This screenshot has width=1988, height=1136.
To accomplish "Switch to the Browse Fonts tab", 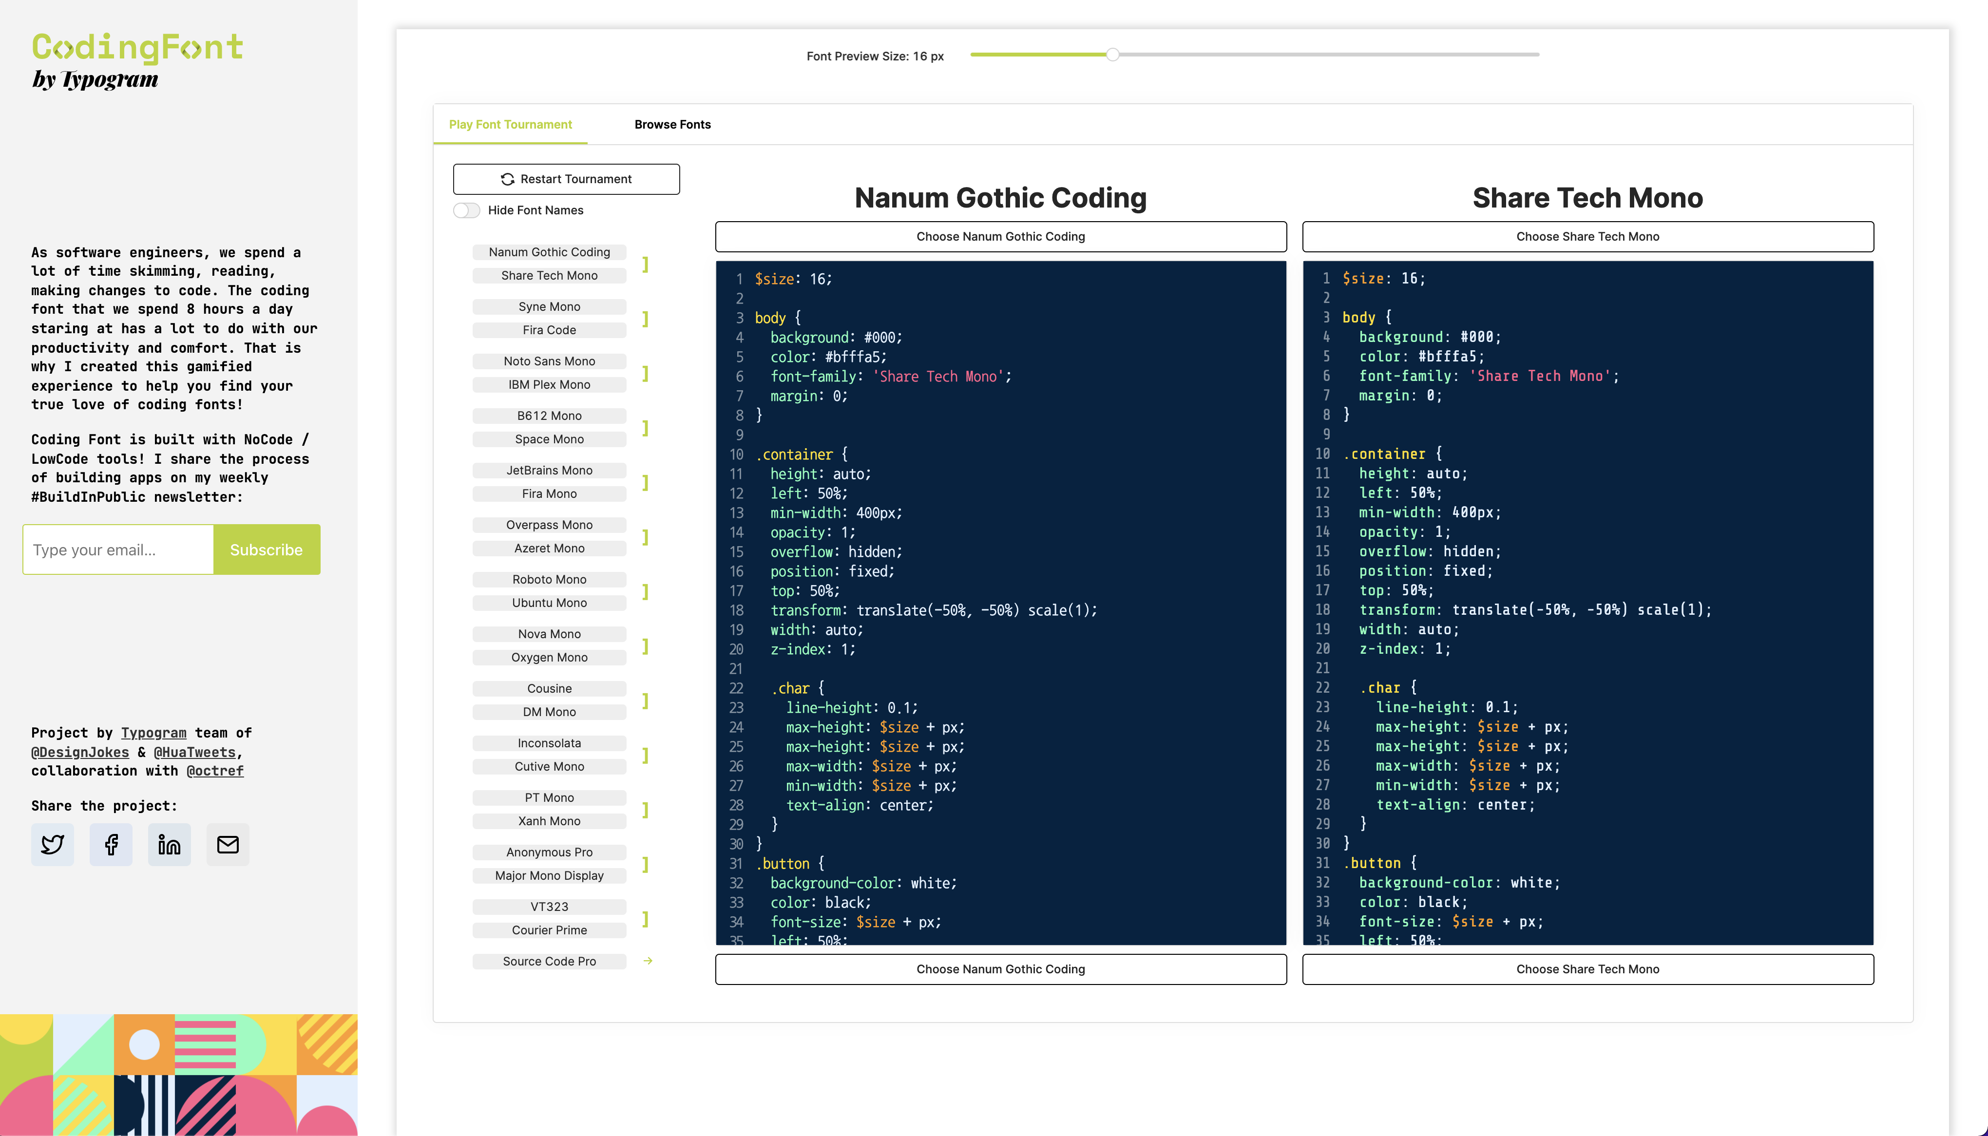I will pos(672,125).
